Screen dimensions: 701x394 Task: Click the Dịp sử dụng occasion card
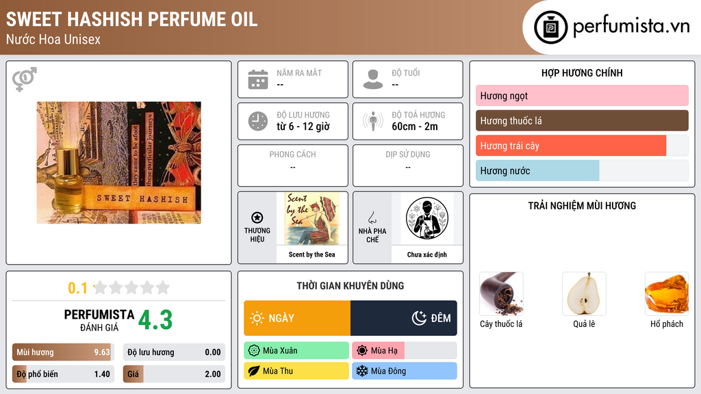coord(408,166)
